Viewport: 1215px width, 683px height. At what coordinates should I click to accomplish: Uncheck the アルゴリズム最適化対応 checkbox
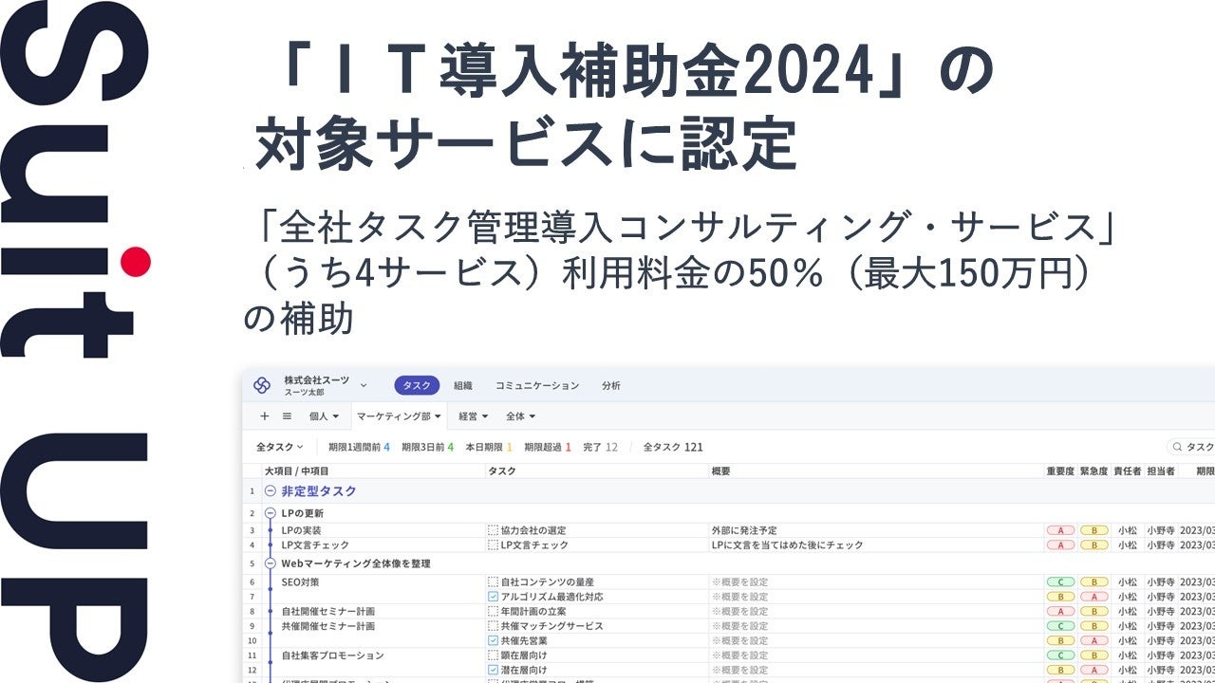[x=493, y=597]
